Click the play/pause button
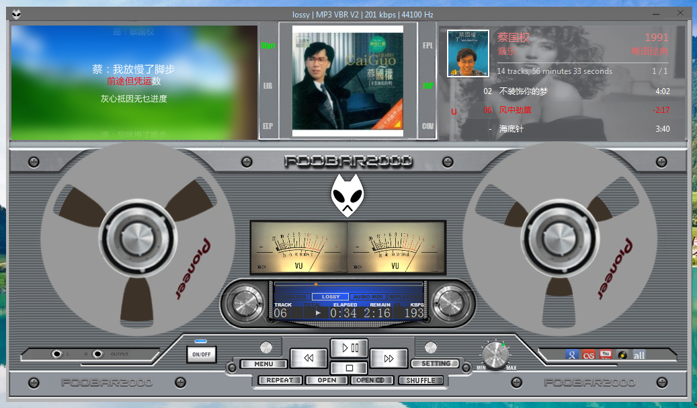Viewport: 697px width, 408px height. point(349,348)
